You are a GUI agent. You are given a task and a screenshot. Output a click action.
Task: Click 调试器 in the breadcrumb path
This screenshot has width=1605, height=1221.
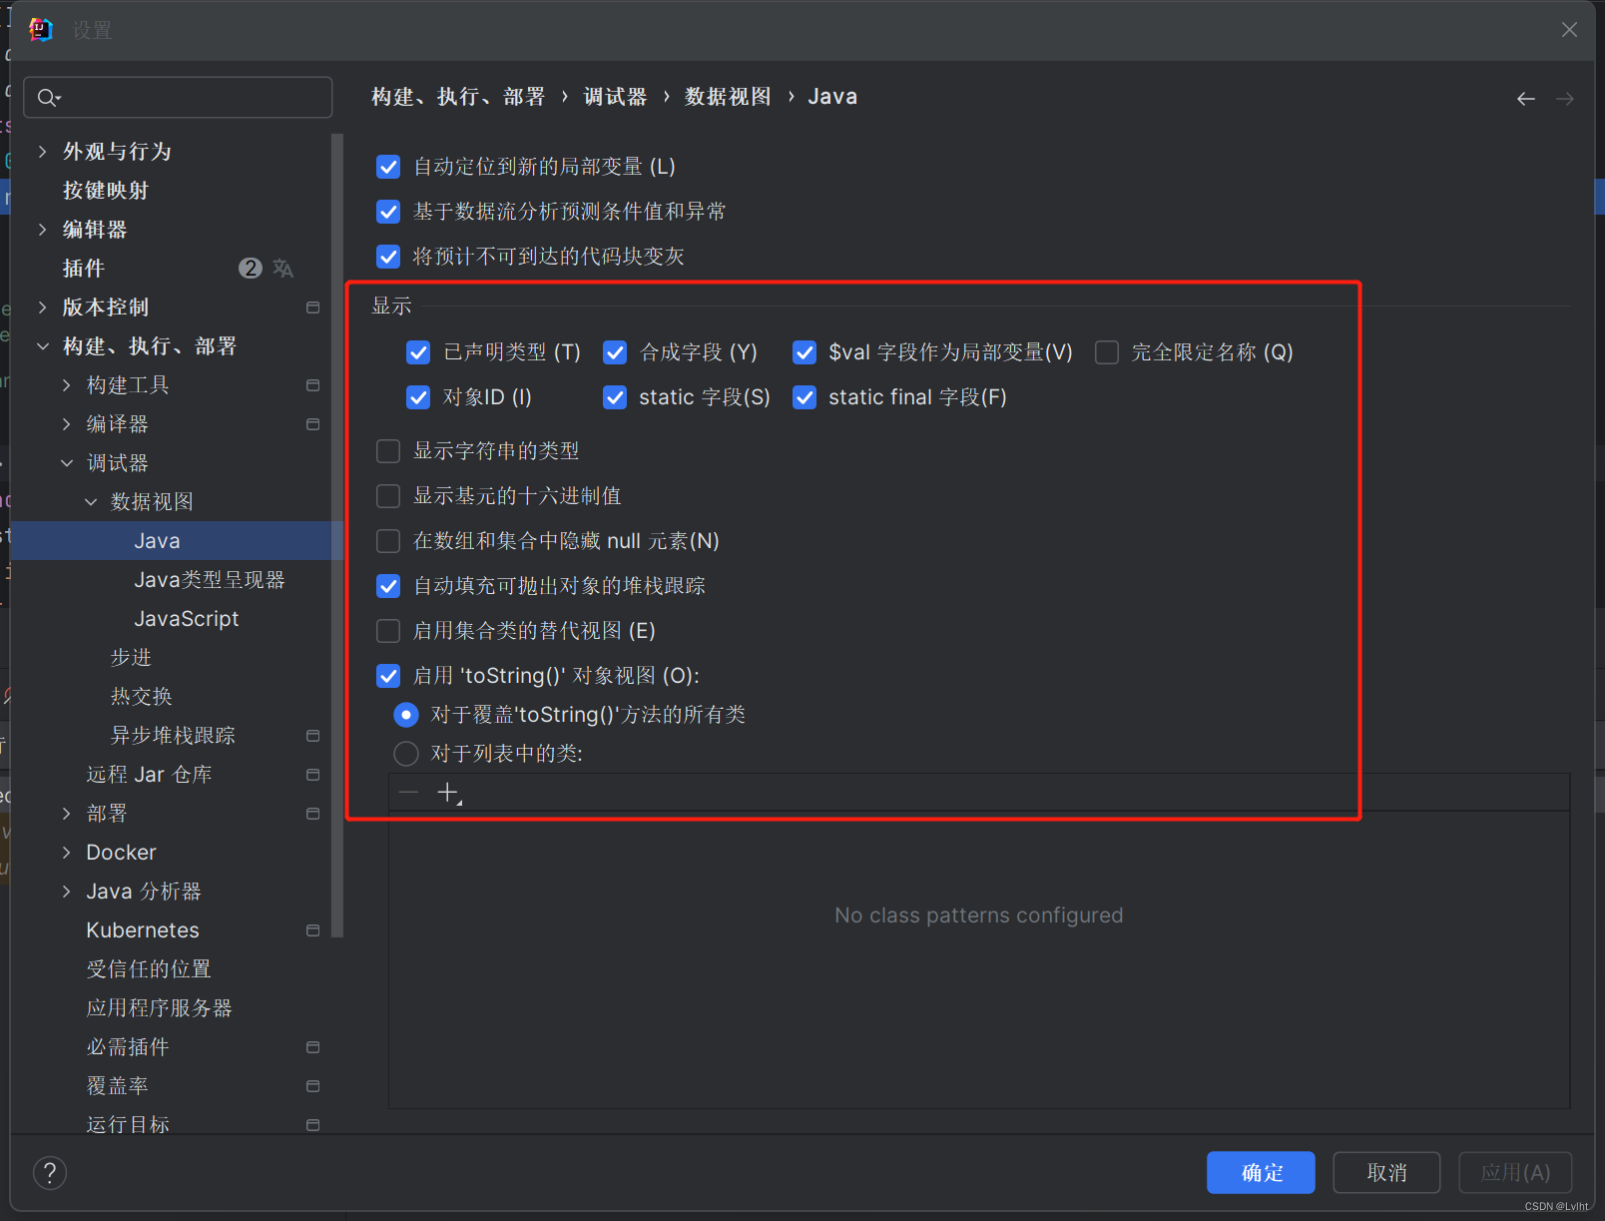[x=615, y=97]
